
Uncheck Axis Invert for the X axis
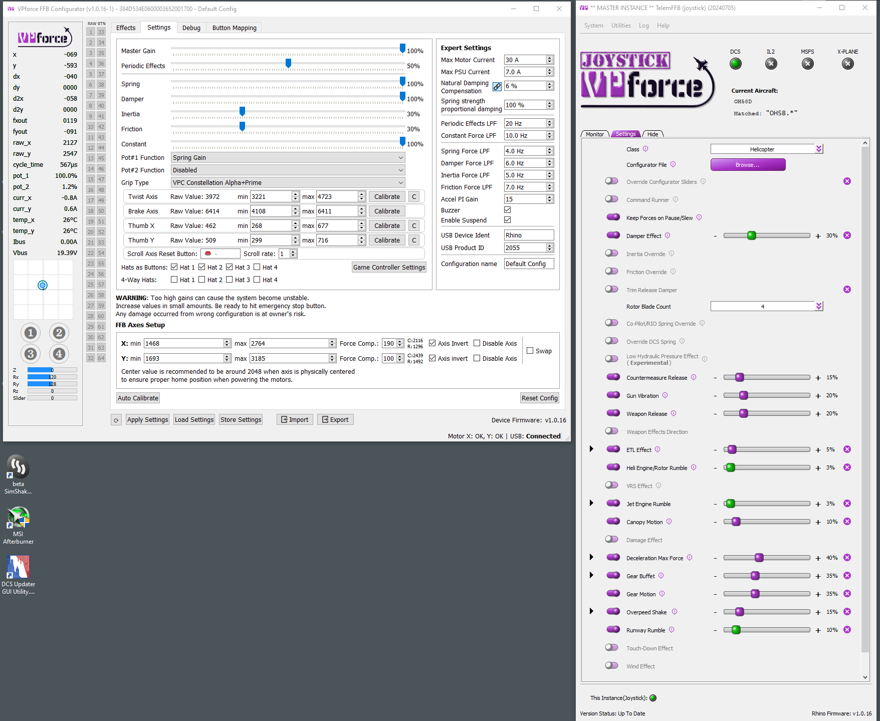point(432,343)
